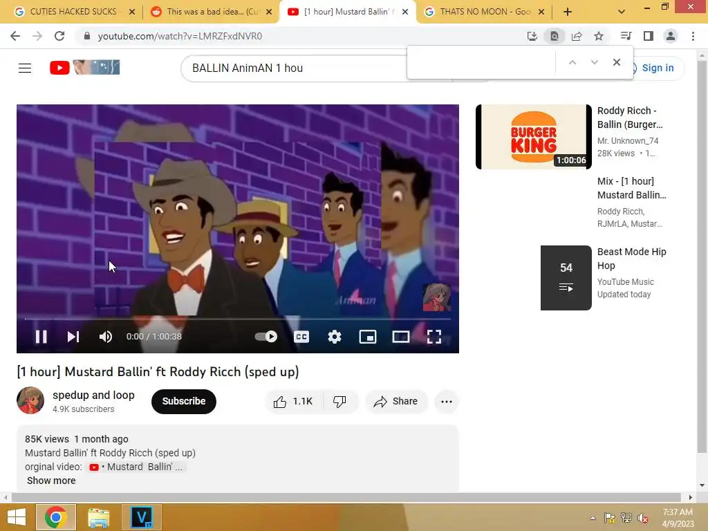Open the more actions ellipsis menu

pyautogui.click(x=447, y=402)
